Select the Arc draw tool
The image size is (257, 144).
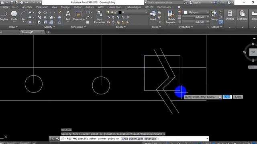[x=23, y=16]
